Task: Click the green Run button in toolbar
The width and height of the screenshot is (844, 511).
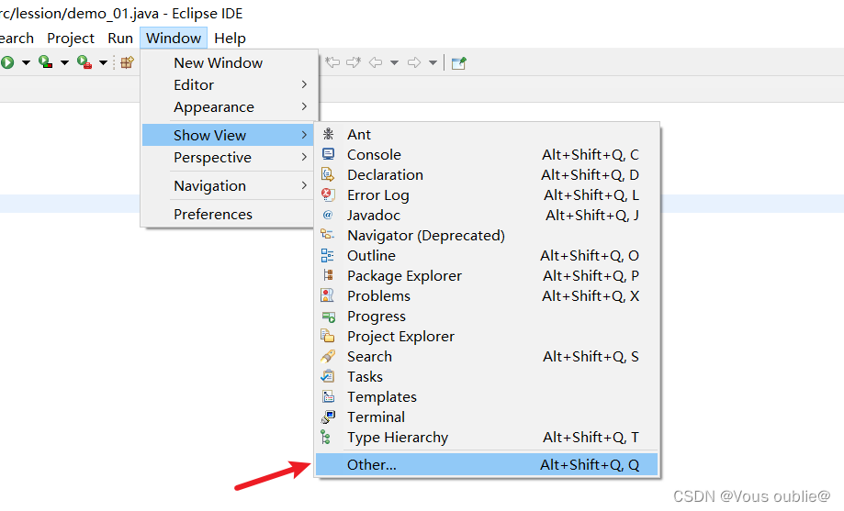Action: [x=7, y=62]
